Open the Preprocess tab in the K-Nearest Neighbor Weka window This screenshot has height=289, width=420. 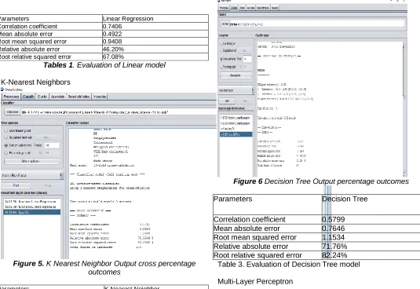[11, 97]
